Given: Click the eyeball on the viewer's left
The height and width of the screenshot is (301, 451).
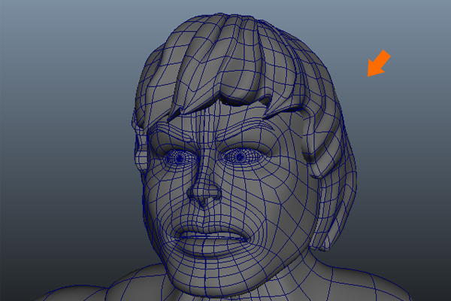Looking at the screenshot, I should click(x=179, y=159).
